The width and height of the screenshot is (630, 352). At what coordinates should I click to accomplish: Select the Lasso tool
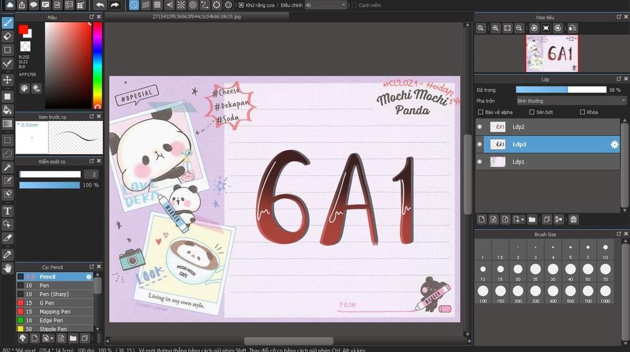click(7, 154)
